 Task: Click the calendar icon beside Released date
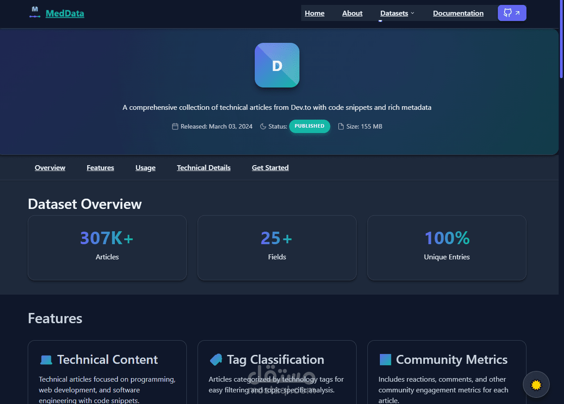(175, 126)
